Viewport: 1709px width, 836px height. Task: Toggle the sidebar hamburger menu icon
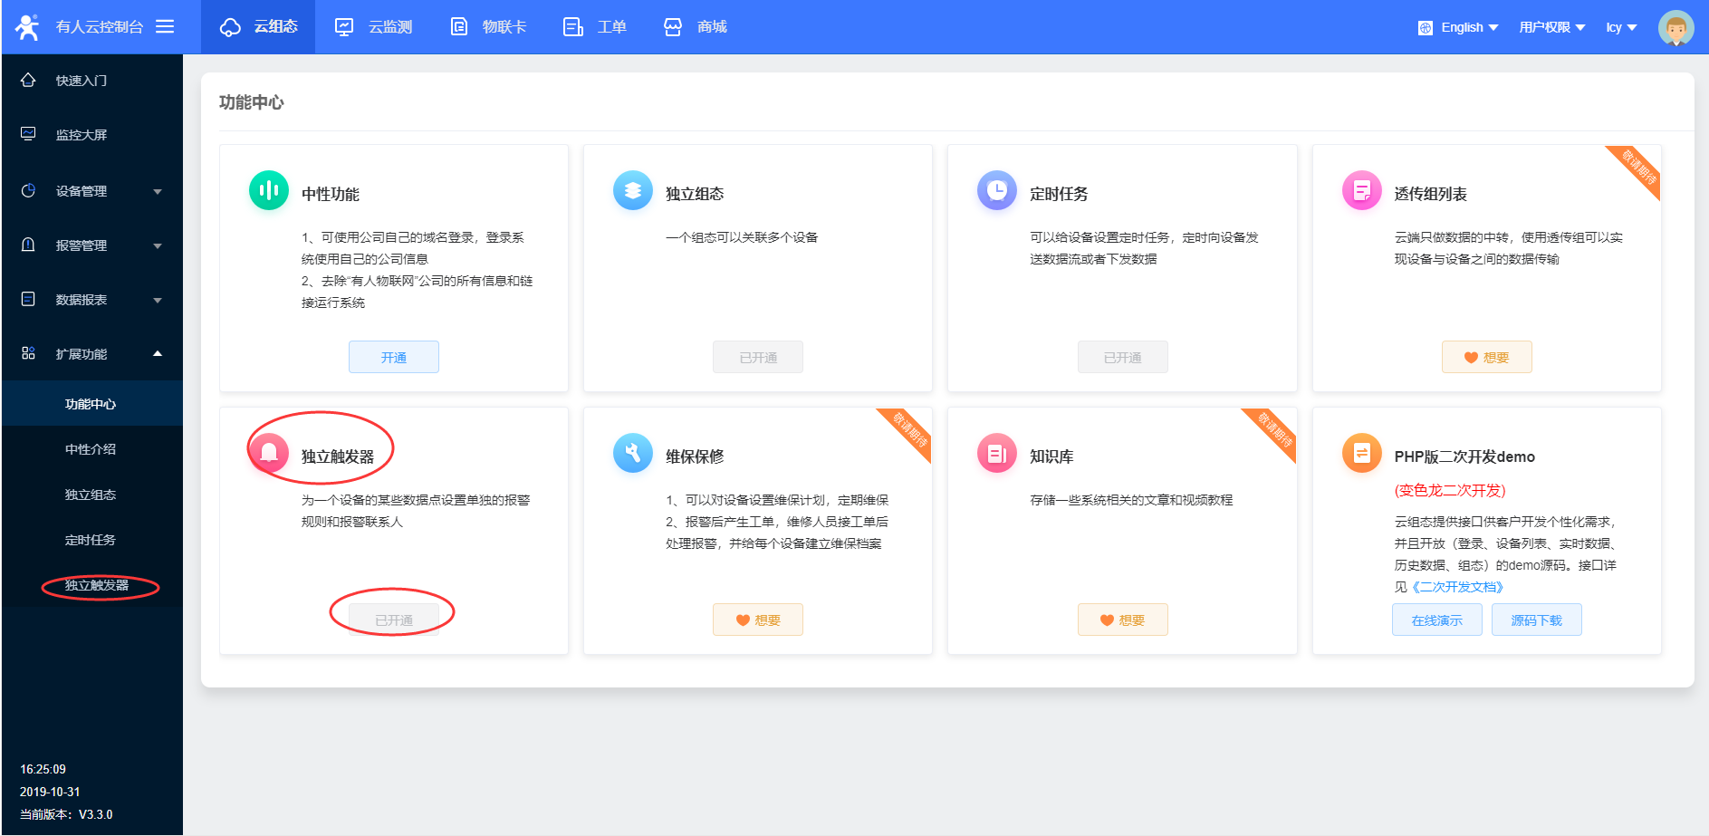coord(165,26)
